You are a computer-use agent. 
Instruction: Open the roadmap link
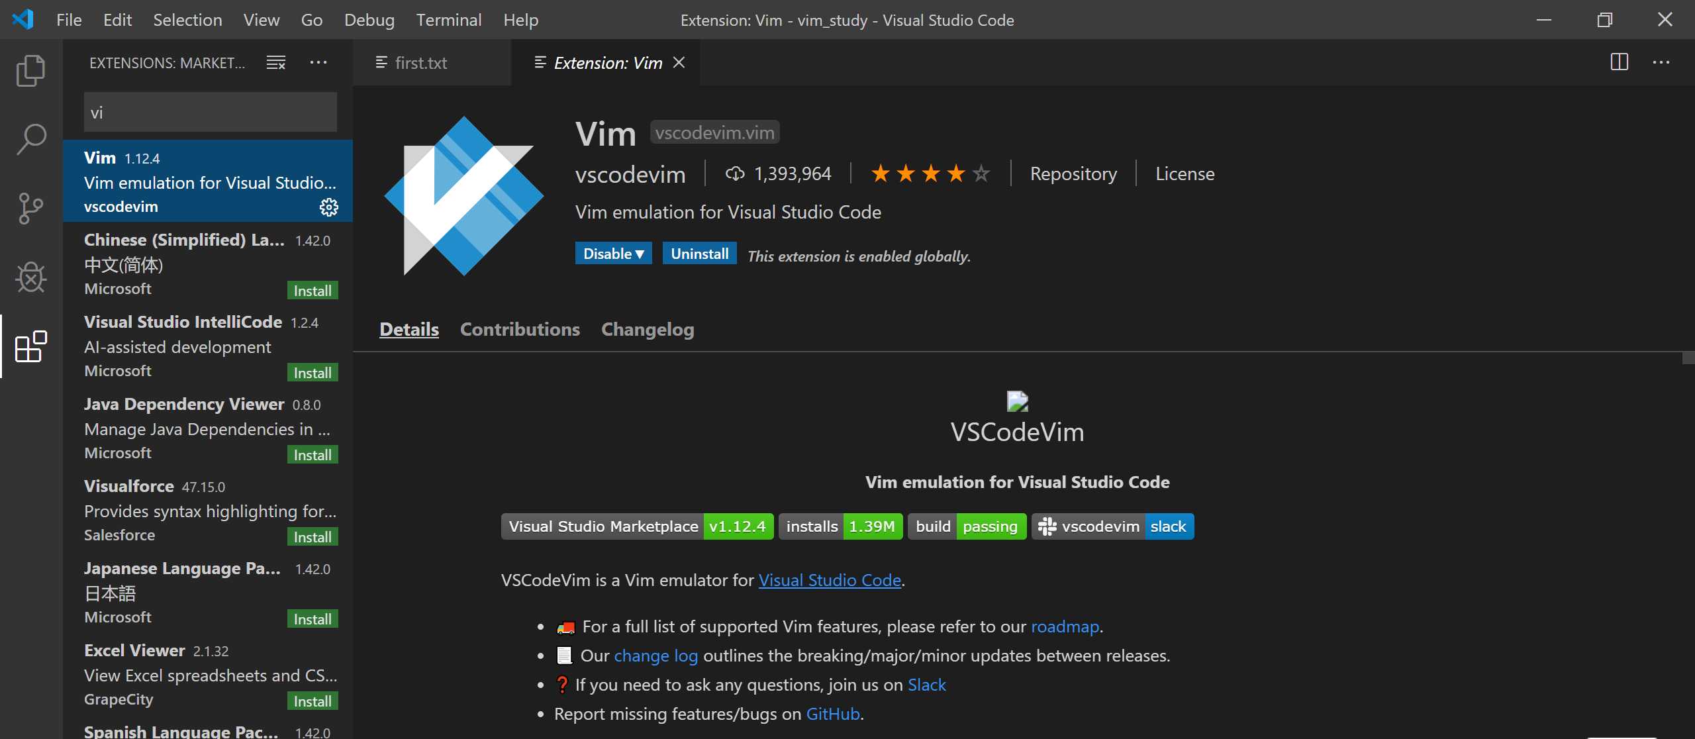[1065, 626]
